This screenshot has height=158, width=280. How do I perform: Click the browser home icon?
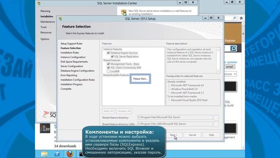(241, 18)
